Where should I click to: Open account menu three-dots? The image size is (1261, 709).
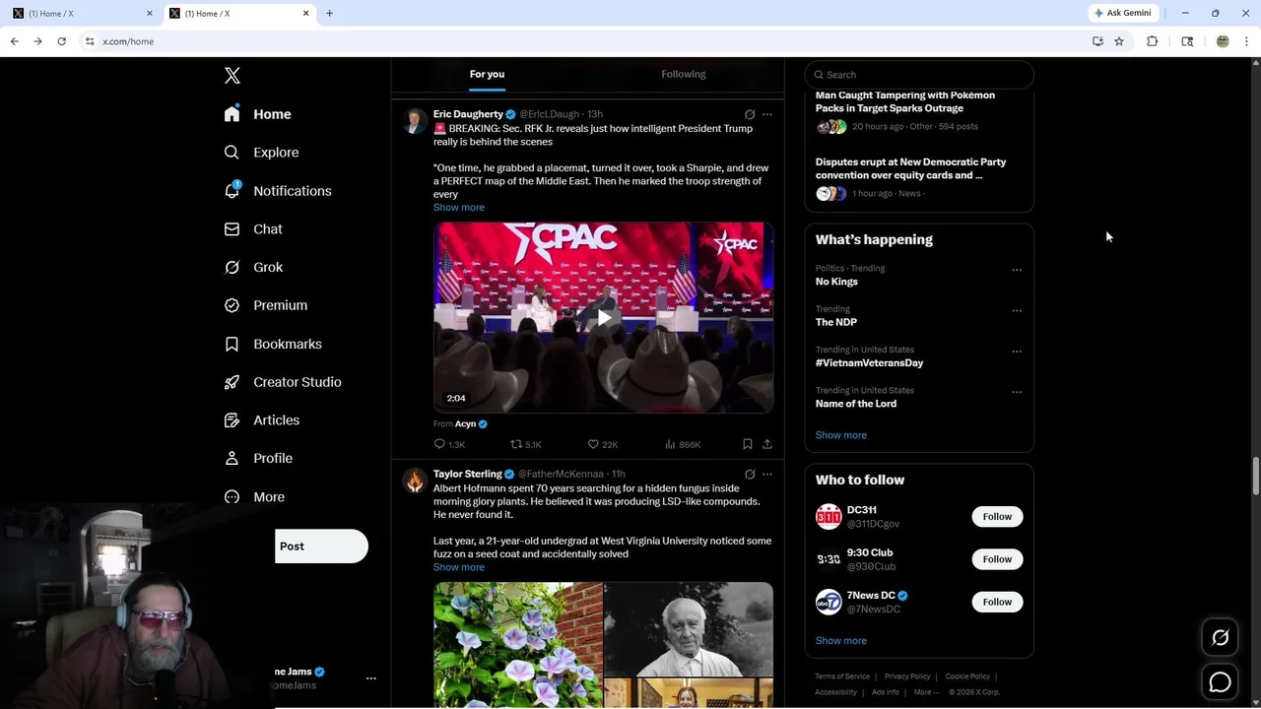click(x=371, y=678)
